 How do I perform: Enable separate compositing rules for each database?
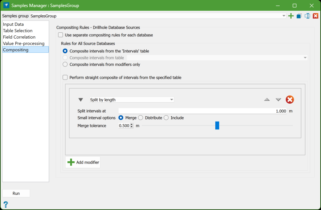(x=60, y=35)
